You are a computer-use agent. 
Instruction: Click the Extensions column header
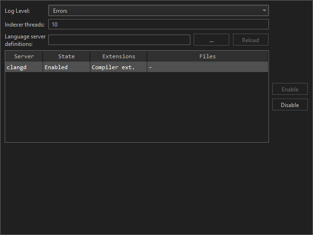tap(118, 56)
